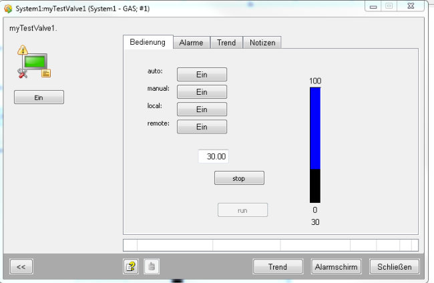This screenshot has height=283, width=434.
Task: Toggle the local mode Ein button
Action: (202, 109)
